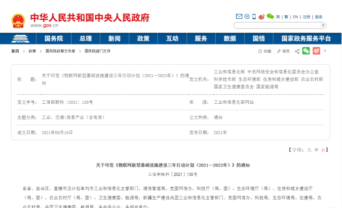Click source value 工业和信息化部网站
The height and width of the screenshot is (208, 342).
tap(233, 102)
